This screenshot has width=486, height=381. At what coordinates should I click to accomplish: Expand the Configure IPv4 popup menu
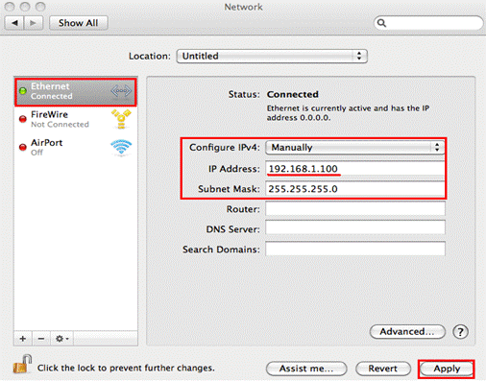coord(354,148)
